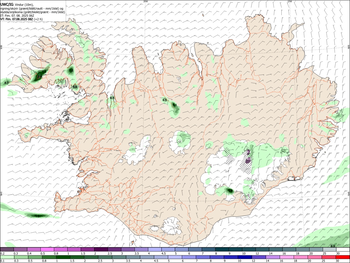Image resolution: width=350 pixels, height=263 pixels.
Task: Click the 0.7 precipitation value off the west coast
Action: pyautogui.click(x=7, y=83)
